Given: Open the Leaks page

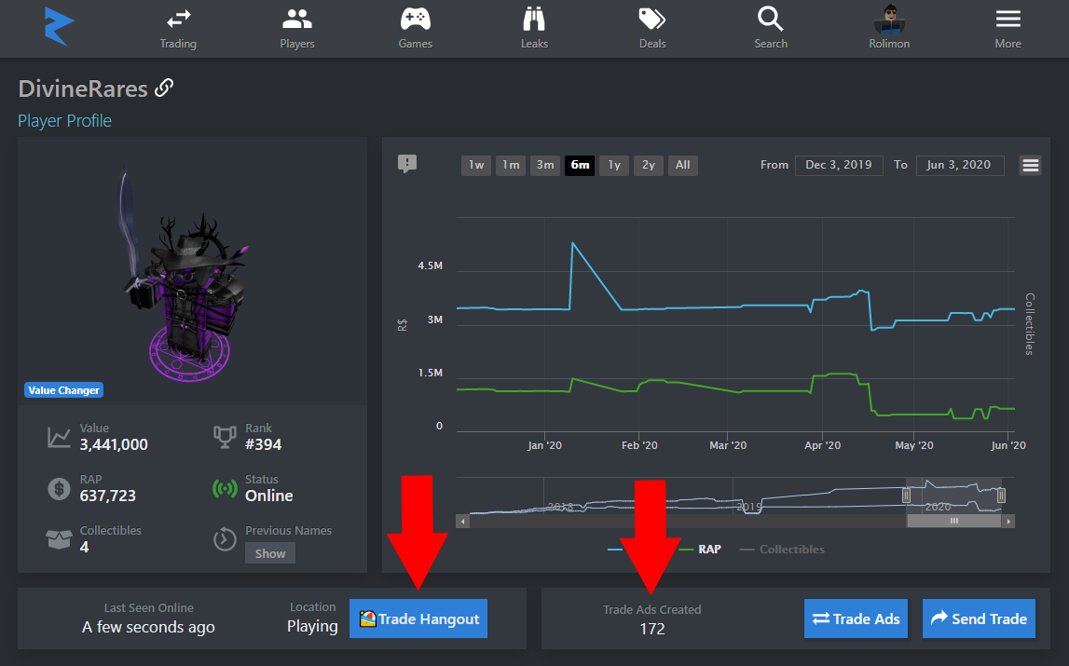Looking at the screenshot, I should (534, 29).
